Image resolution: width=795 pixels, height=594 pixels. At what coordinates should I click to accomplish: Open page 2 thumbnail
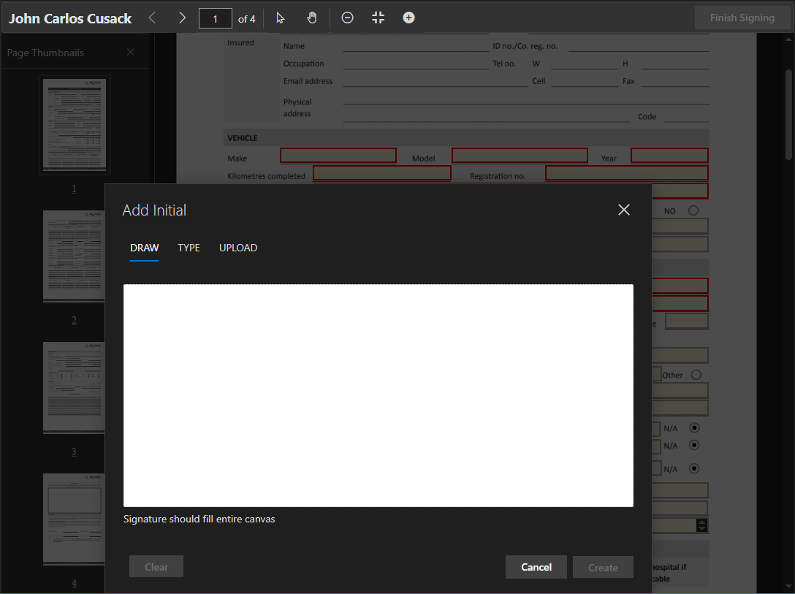(x=74, y=256)
